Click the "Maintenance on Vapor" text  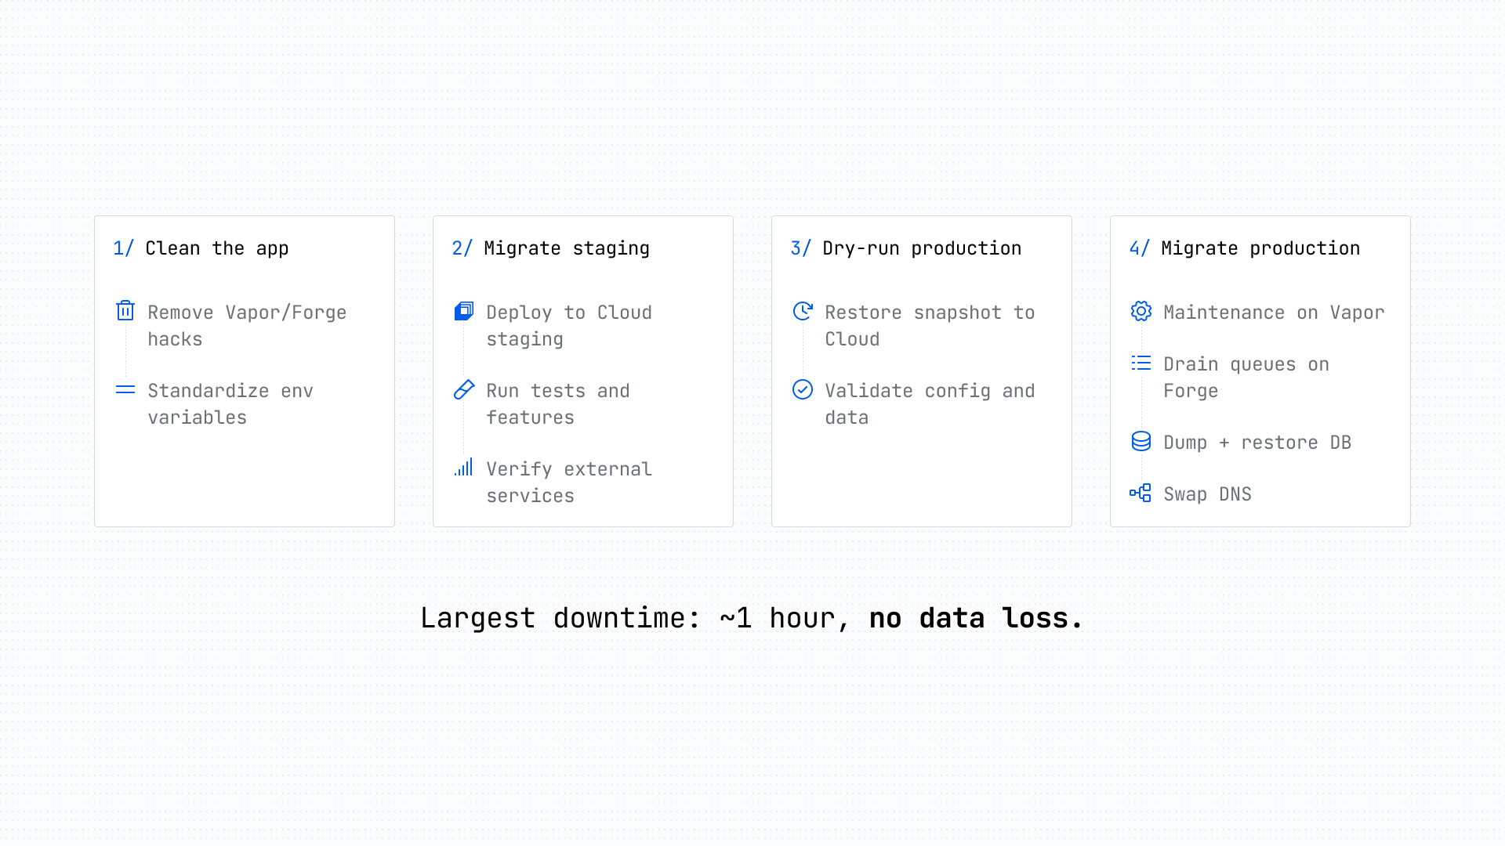[1274, 313]
